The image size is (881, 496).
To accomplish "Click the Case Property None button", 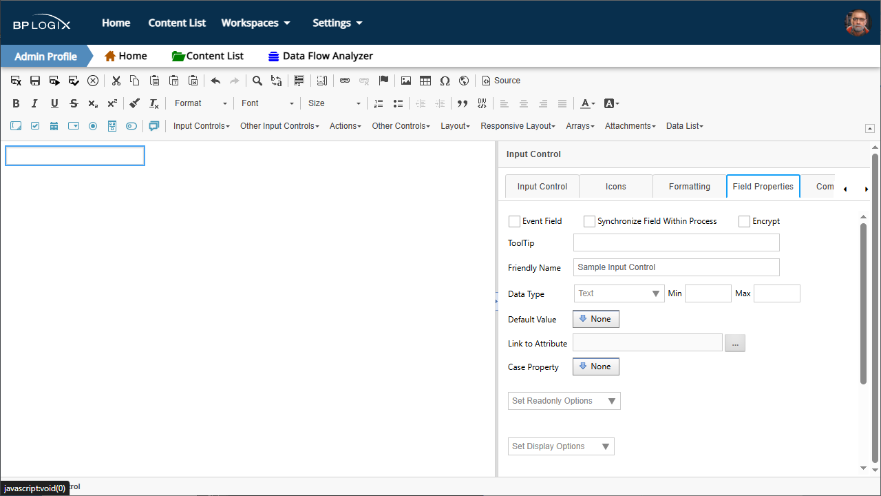I will (x=596, y=367).
